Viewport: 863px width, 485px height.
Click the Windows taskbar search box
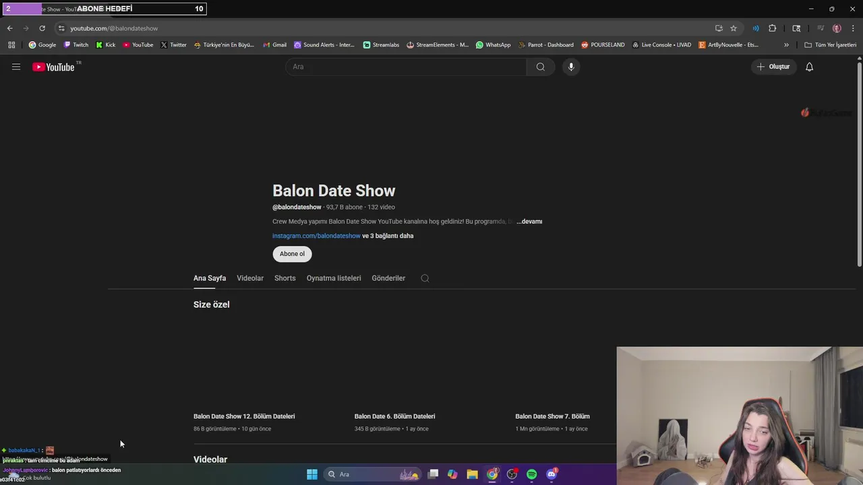372,474
